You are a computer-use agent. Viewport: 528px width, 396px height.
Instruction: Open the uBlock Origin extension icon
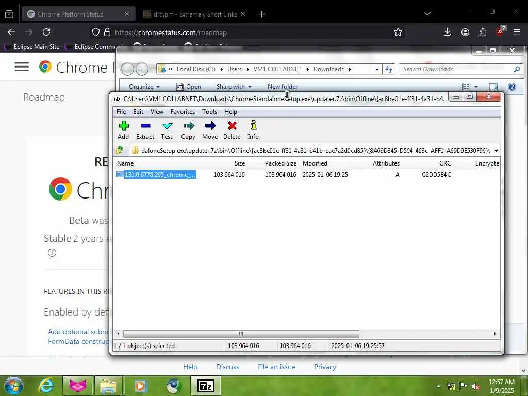(500, 31)
